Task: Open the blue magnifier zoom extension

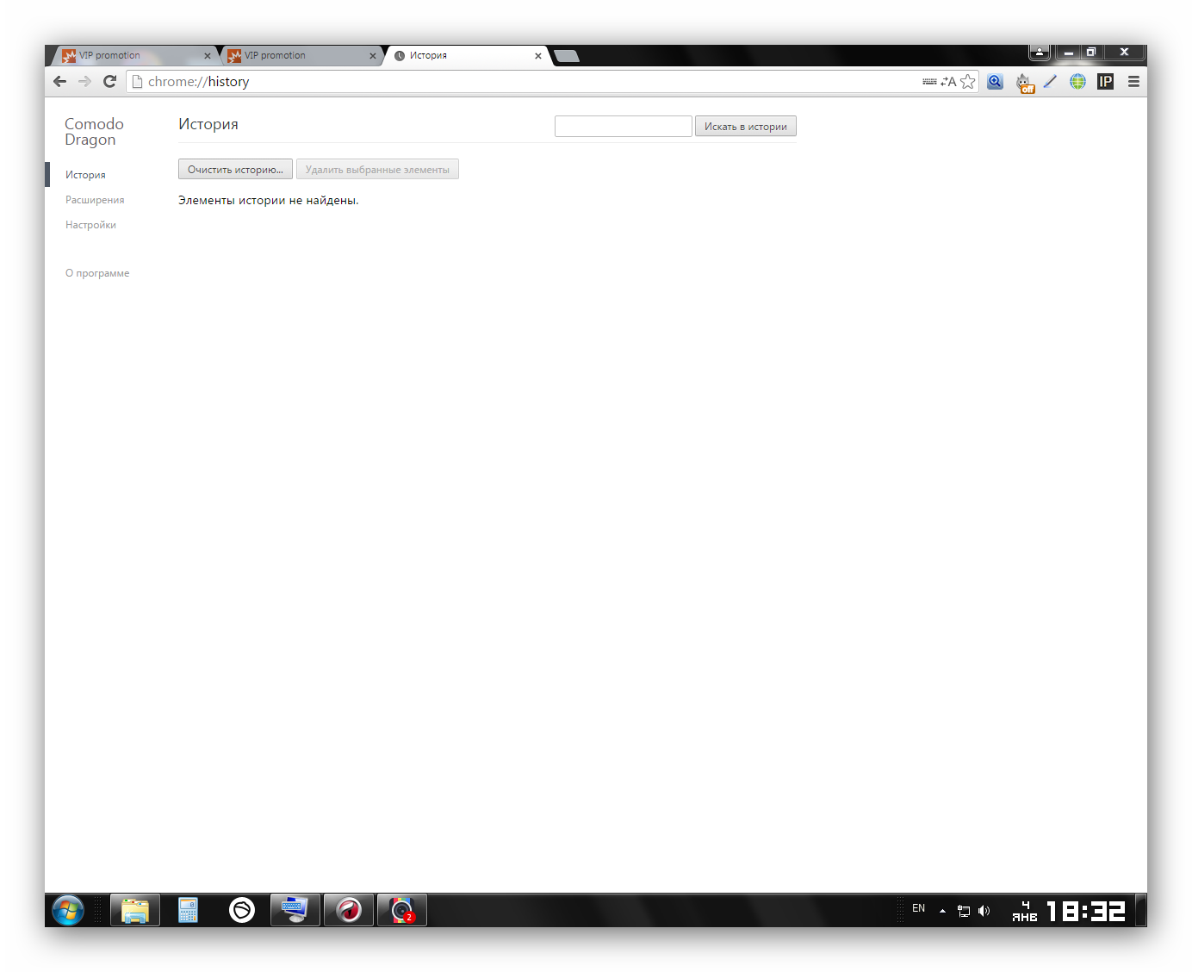Action: (995, 81)
